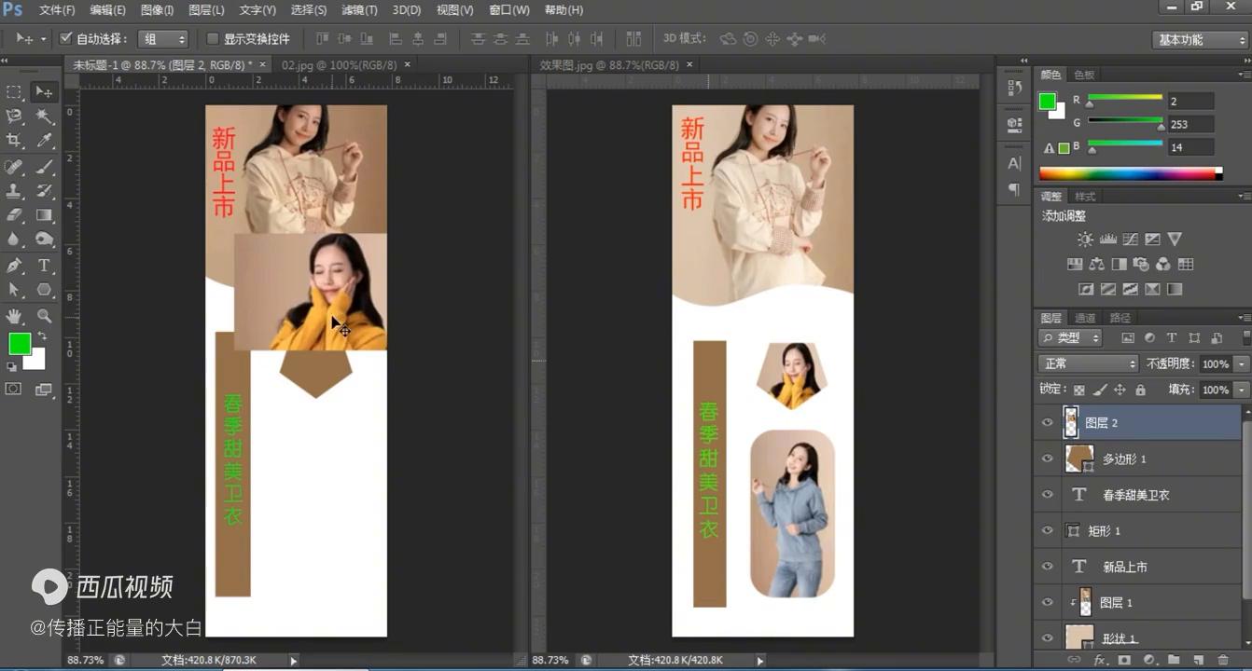Click the green foreground color swatch
Screen dimensions: 1252x671
[19, 345]
